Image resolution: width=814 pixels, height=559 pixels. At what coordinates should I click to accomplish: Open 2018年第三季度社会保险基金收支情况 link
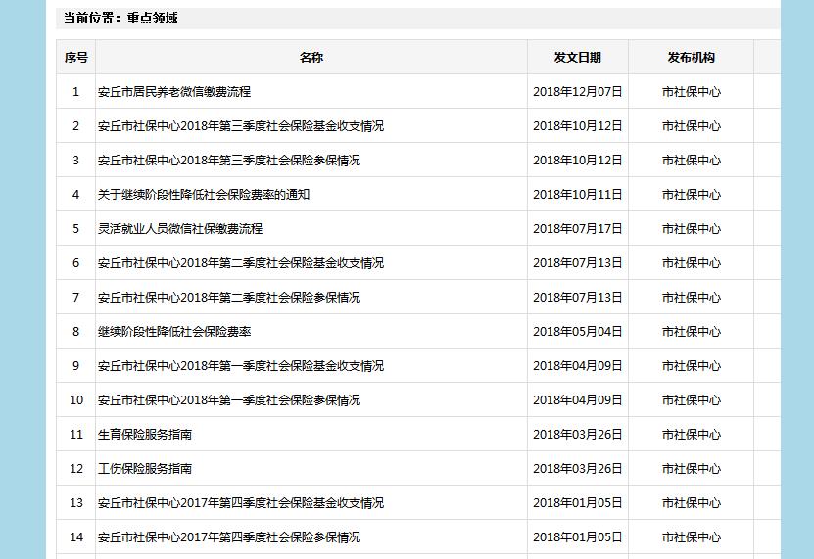(x=241, y=126)
